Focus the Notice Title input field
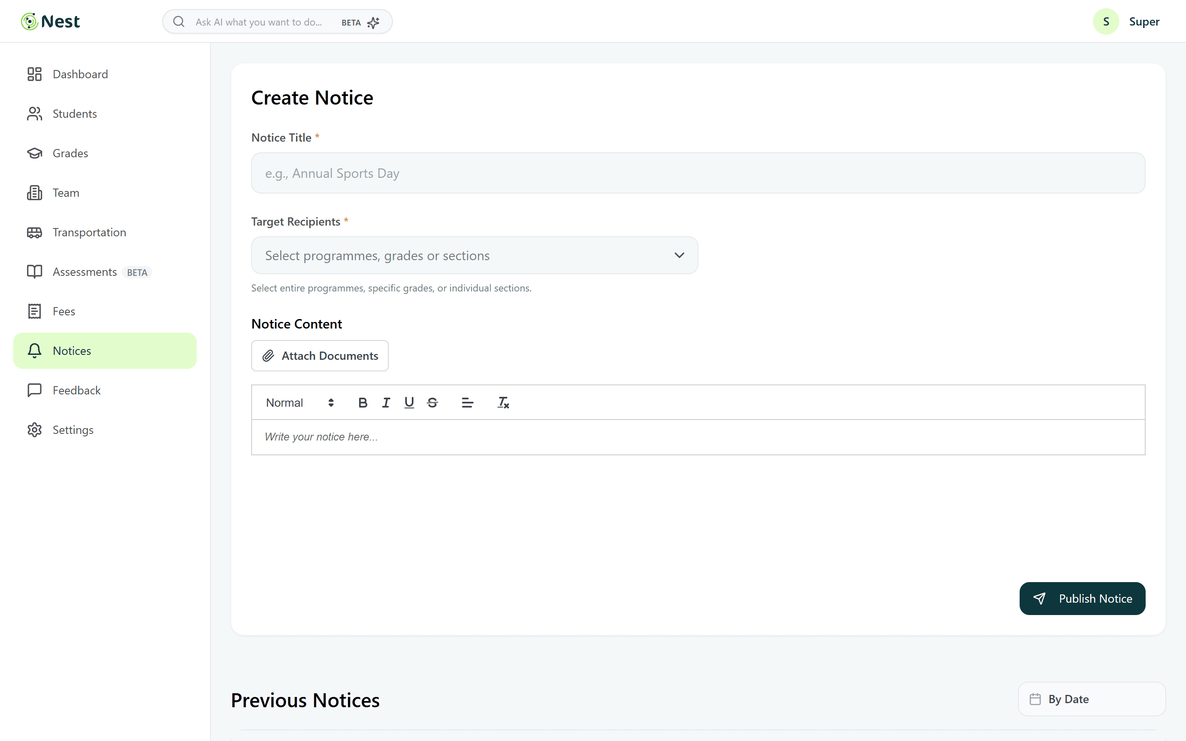This screenshot has width=1186, height=741. coord(698,173)
